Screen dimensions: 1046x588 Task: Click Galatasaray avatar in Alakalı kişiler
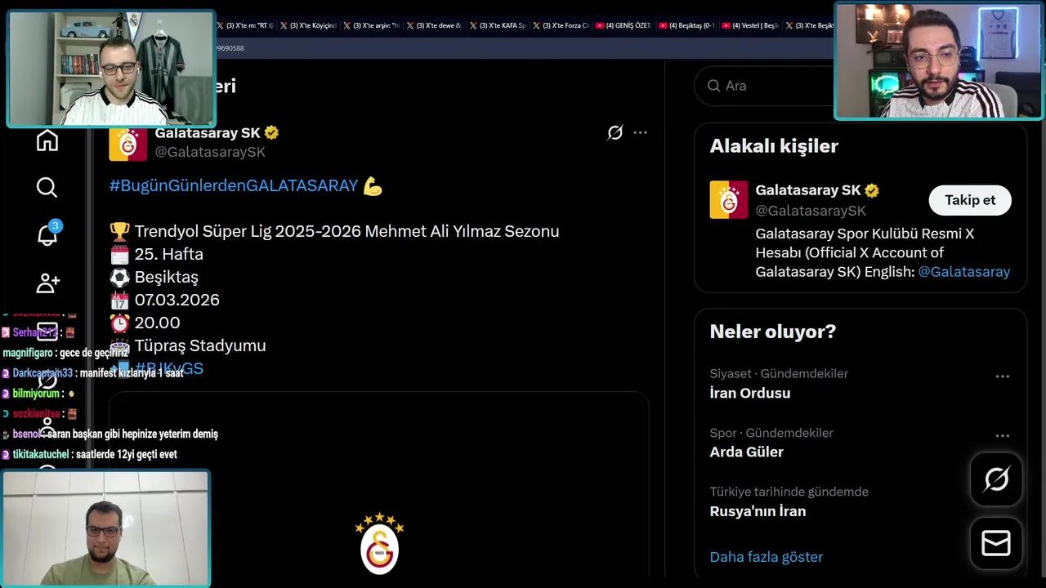[728, 200]
